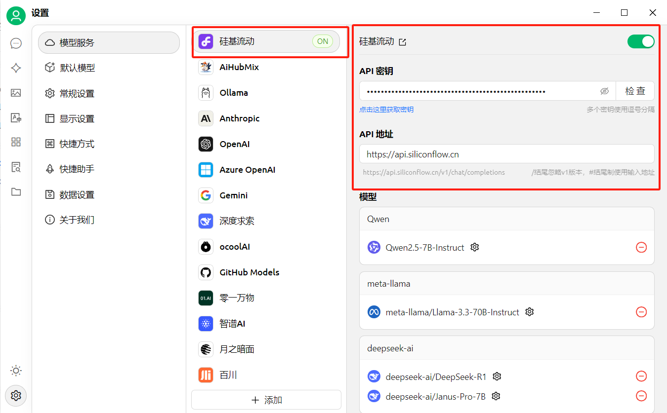667x413 pixels.
Task: Open settings gear for Llama-3.3-70B-Instruct
Action: (530, 312)
